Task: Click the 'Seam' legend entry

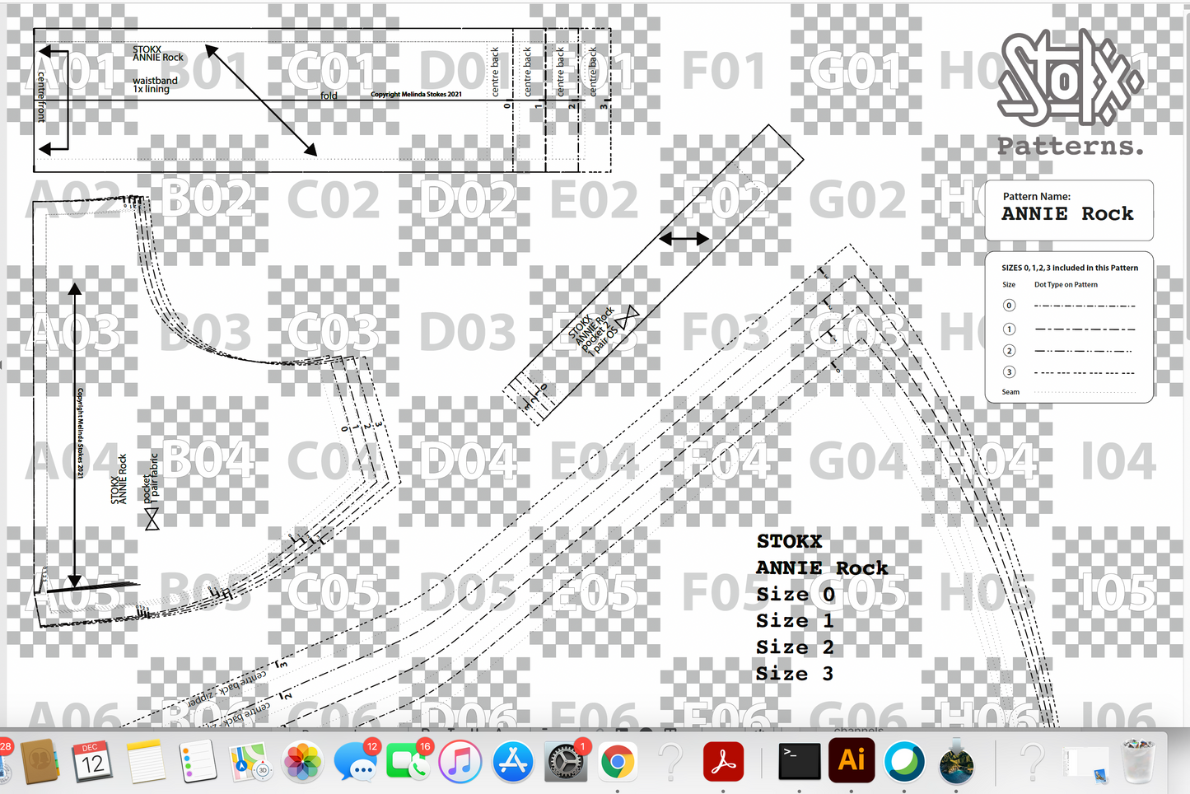Action: [x=1010, y=392]
